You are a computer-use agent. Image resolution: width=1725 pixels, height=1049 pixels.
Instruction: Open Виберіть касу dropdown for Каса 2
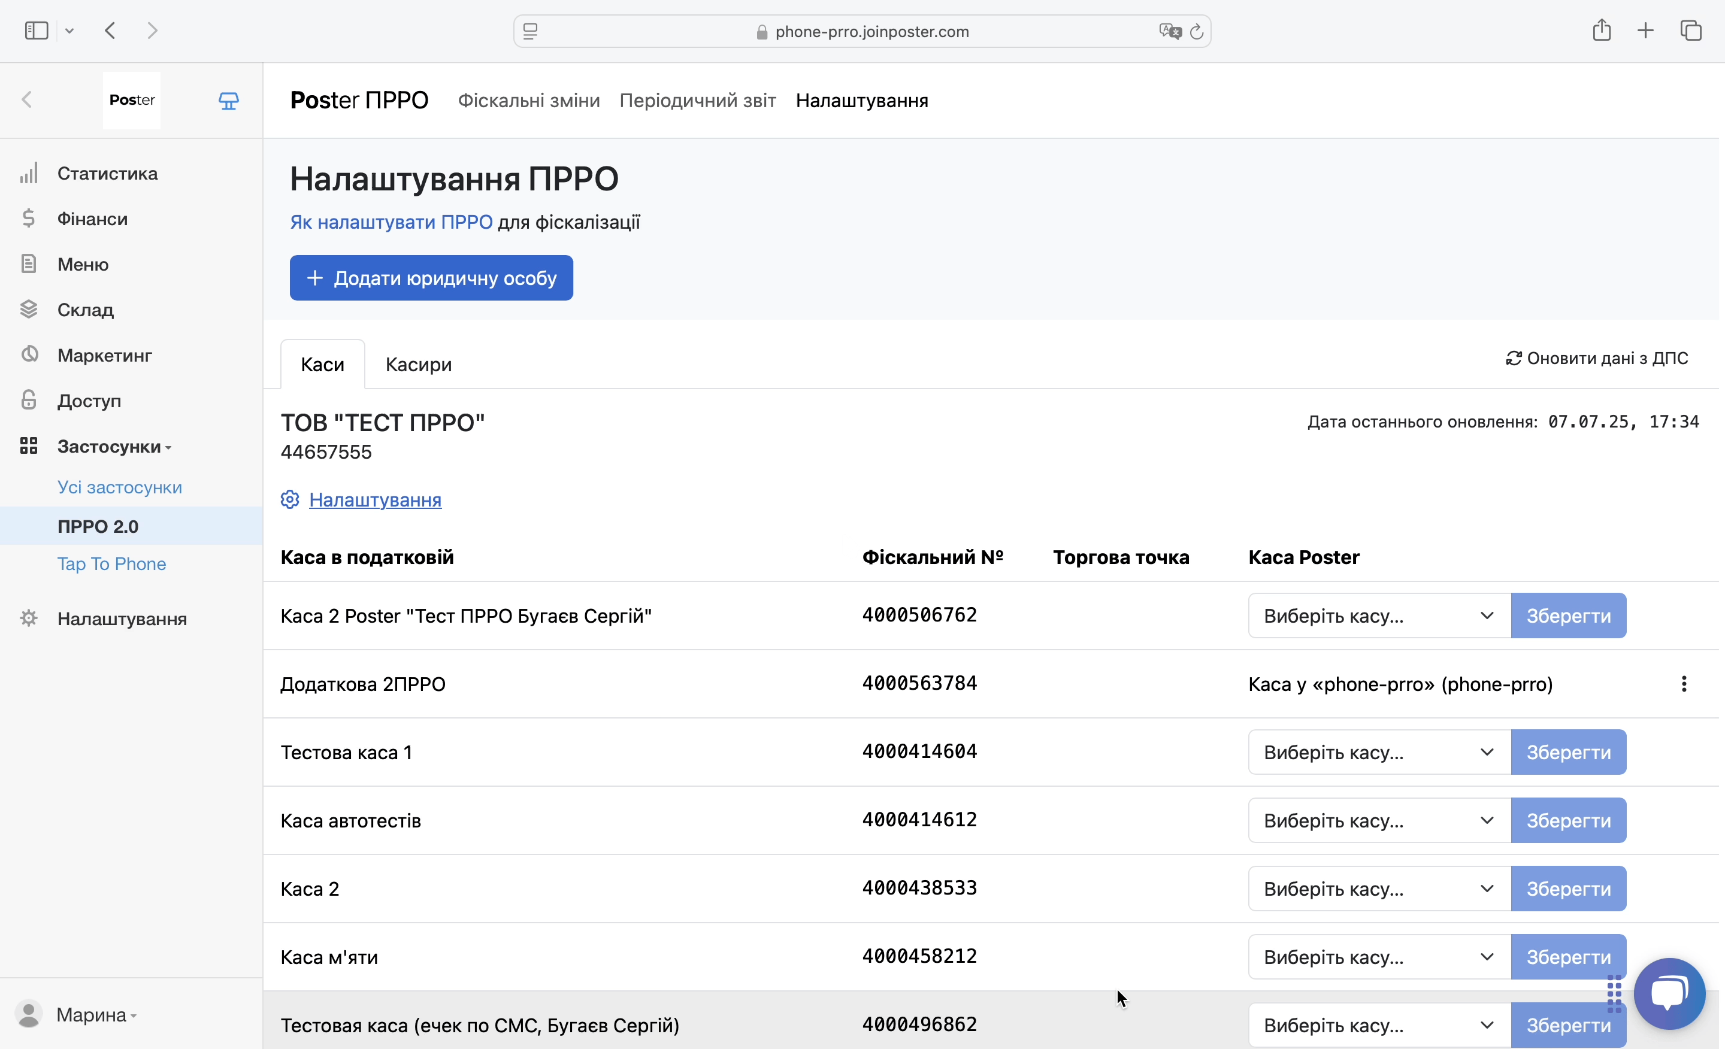pos(1379,889)
